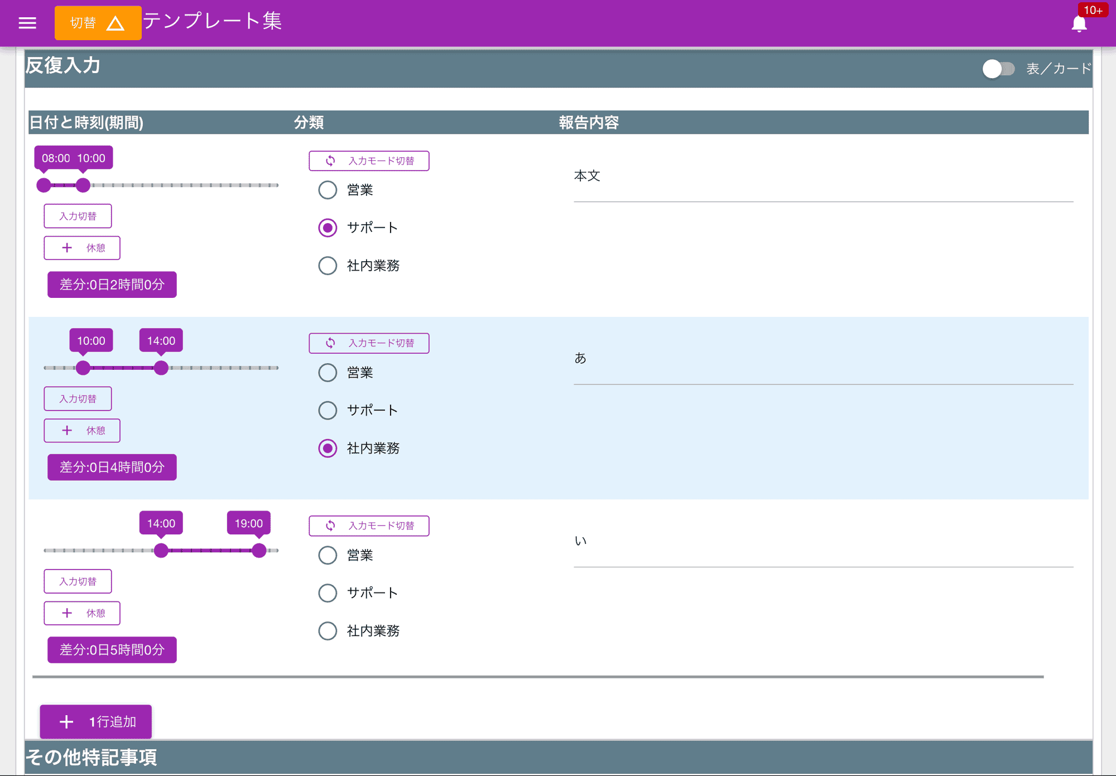This screenshot has width=1116, height=776.
Task: Click the 14:00 slider handle in the highlighted row
Action: [161, 368]
